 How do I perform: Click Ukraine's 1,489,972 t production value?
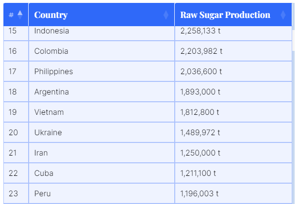(x=200, y=133)
